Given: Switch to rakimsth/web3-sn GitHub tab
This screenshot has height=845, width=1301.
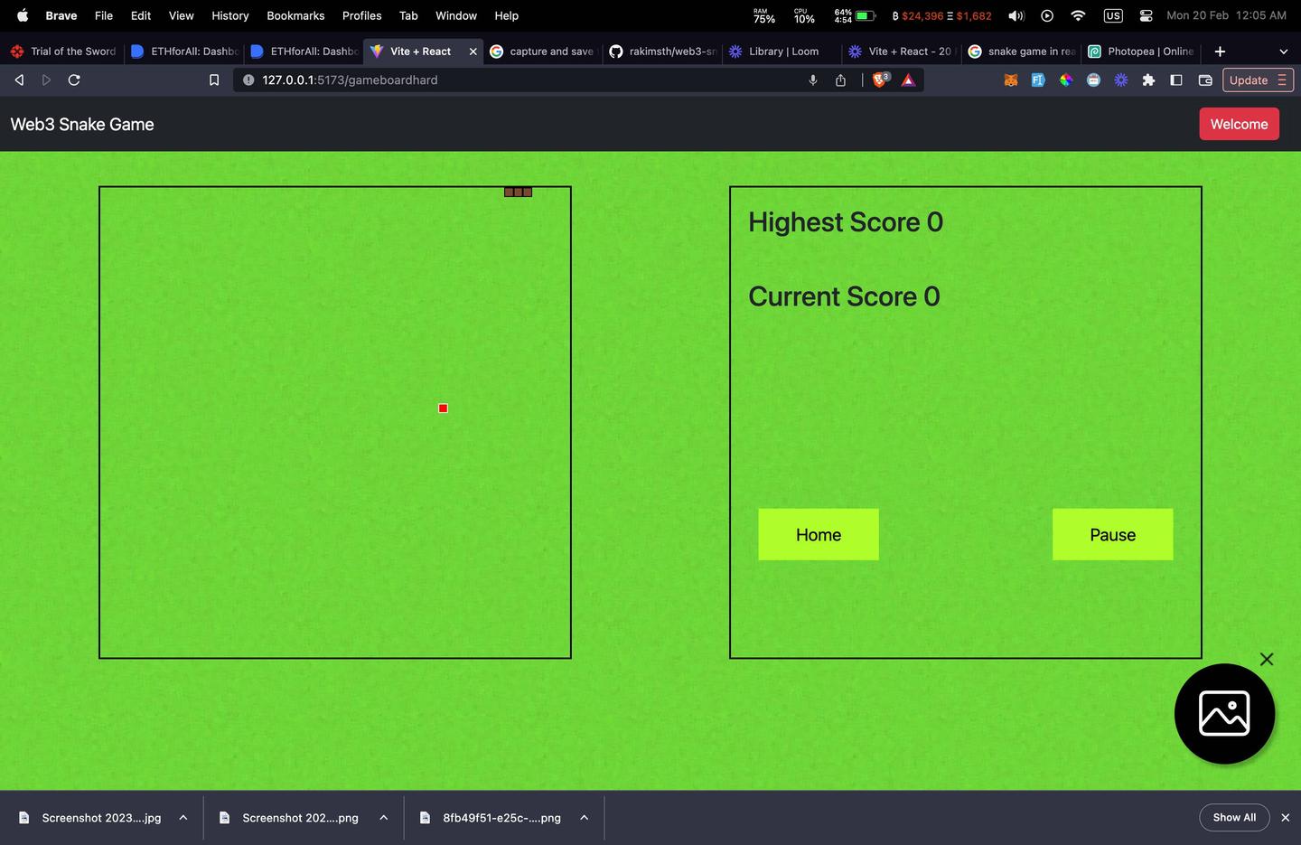Looking at the screenshot, I should point(662,52).
